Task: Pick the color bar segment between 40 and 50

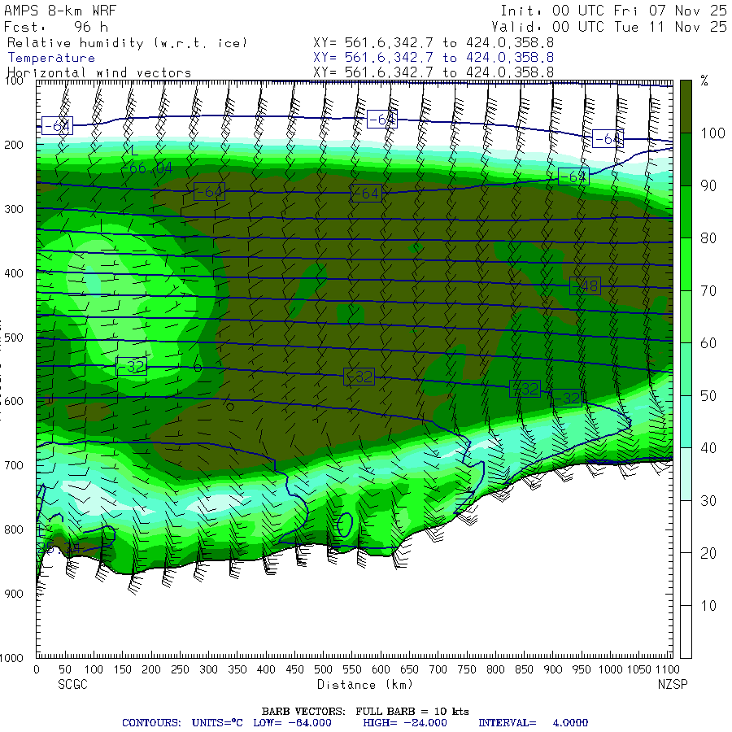Action: pyautogui.click(x=686, y=421)
